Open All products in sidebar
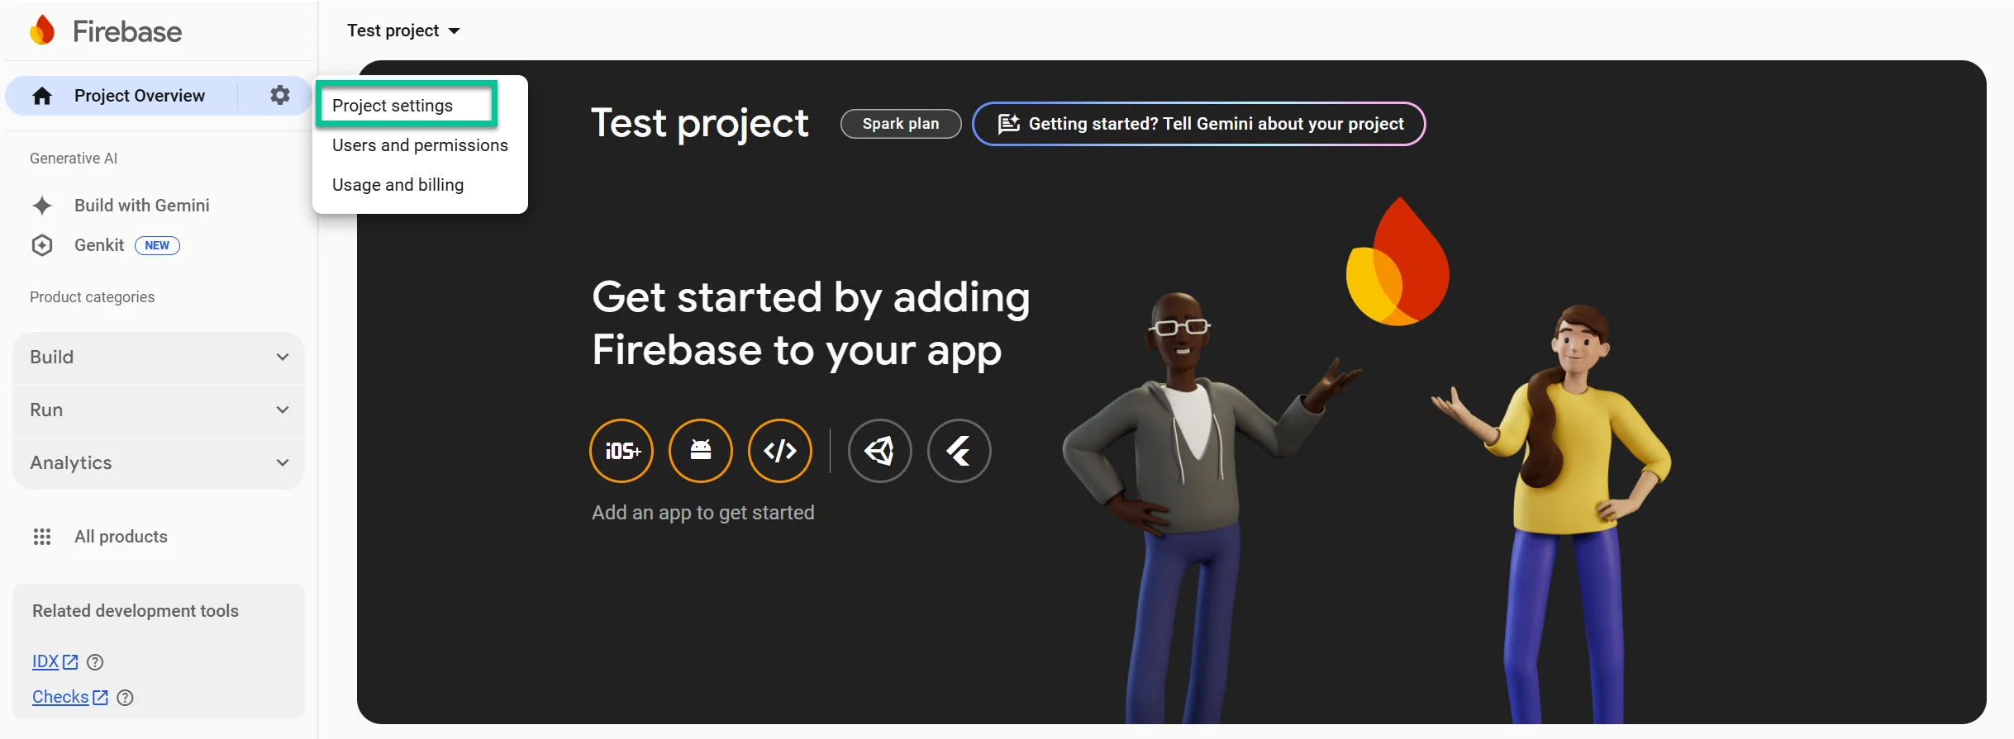This screenshot has width=2014, height=739. 121,537
